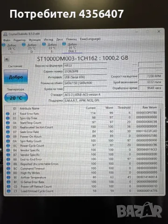The image size is (168, 224).
Task: Click the status dot for Read Error Rate
Action: 8,114
